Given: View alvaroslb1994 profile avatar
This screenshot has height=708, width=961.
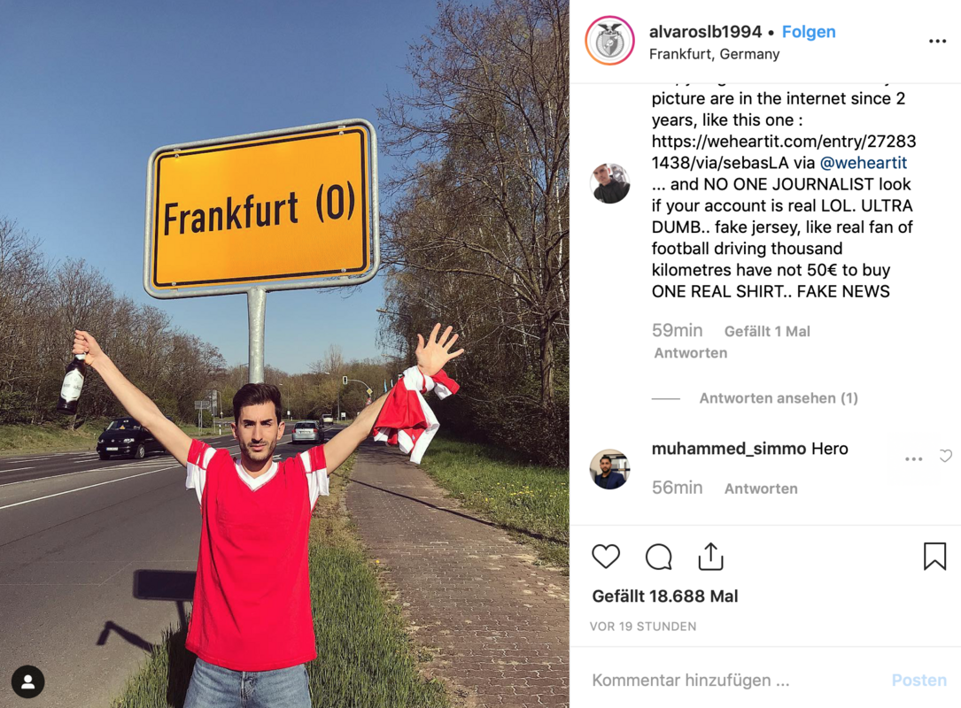Looking at the screenshot, I should click(x=609, y=41).
